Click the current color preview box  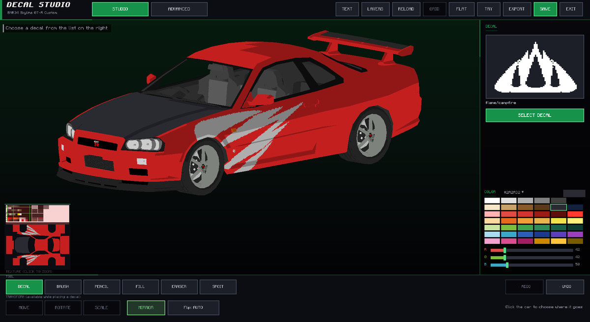click(574, 193)
